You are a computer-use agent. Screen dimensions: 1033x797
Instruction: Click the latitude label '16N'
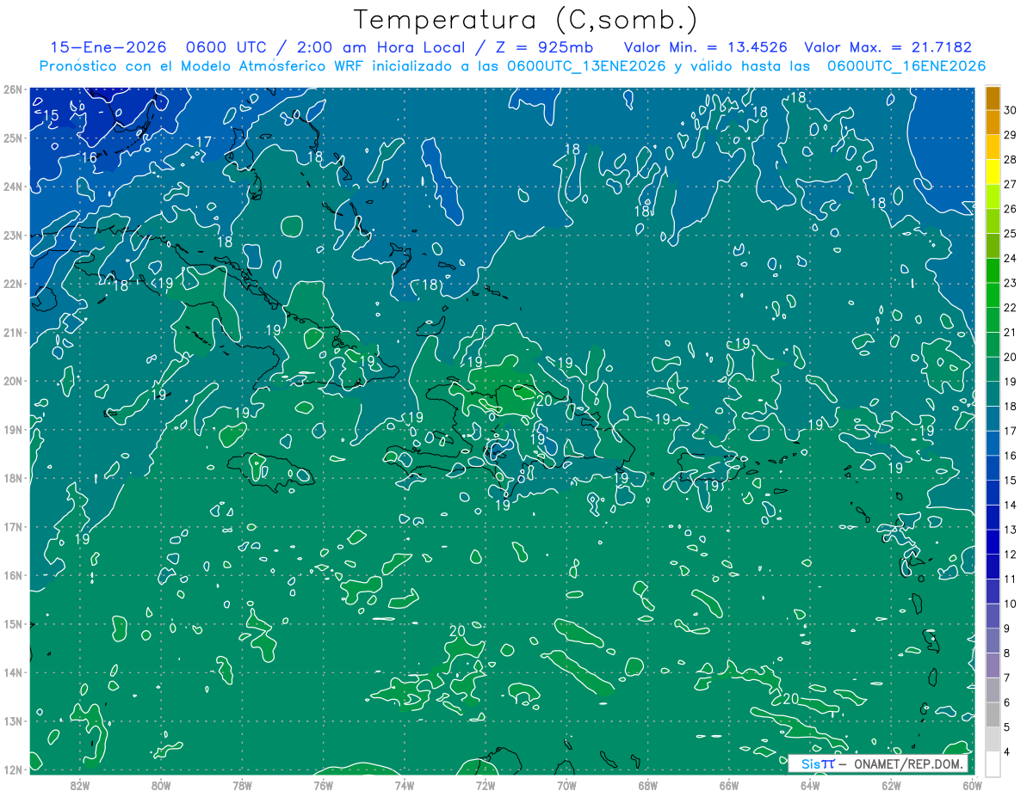13,575
